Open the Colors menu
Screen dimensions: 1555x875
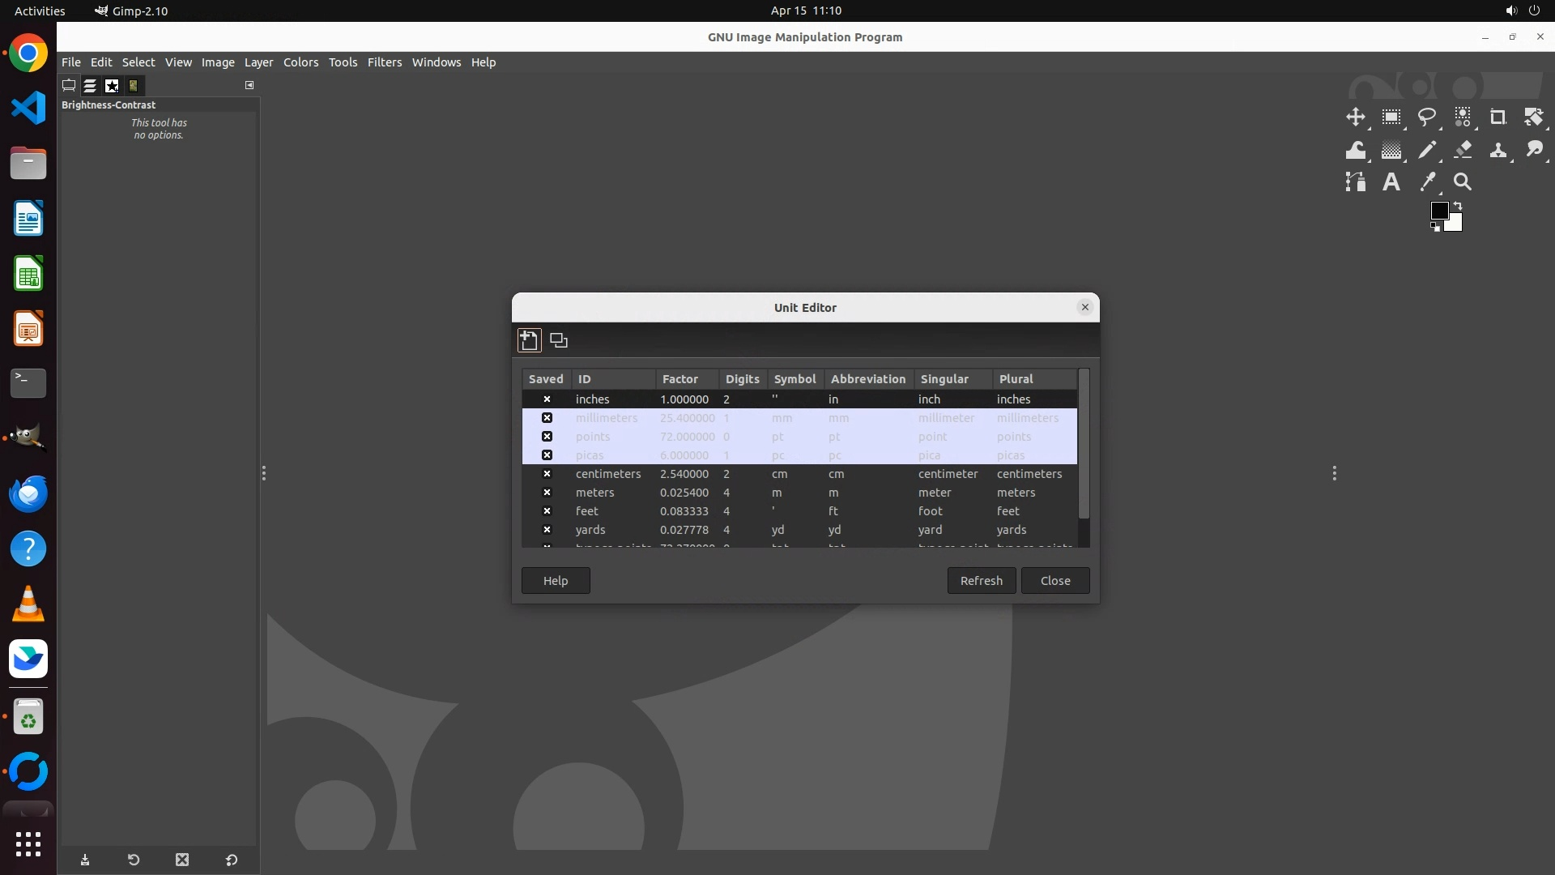point(300,62)
